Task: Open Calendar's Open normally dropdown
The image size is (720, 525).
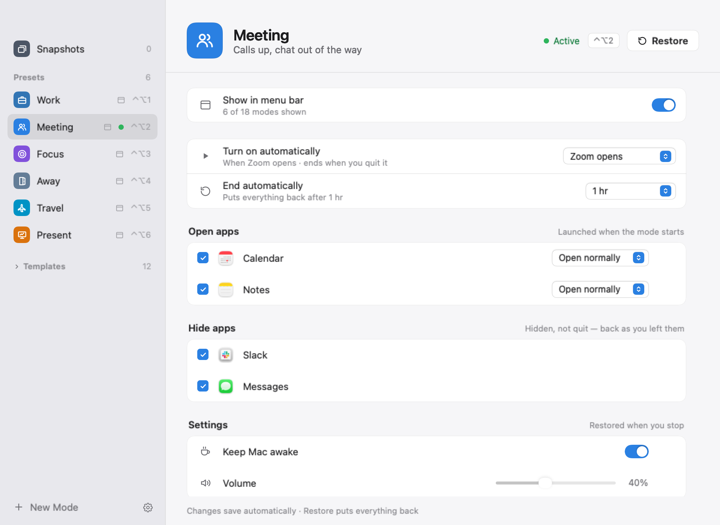Action: click(600, 258)
